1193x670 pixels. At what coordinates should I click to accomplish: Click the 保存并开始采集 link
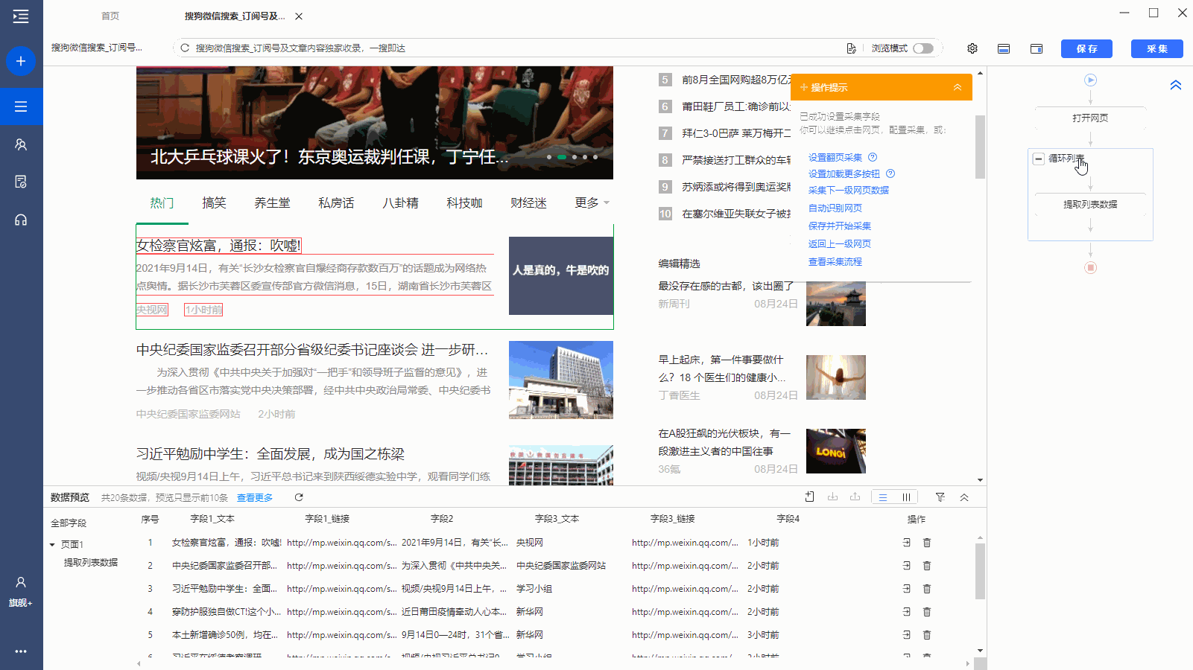(839, 226)
